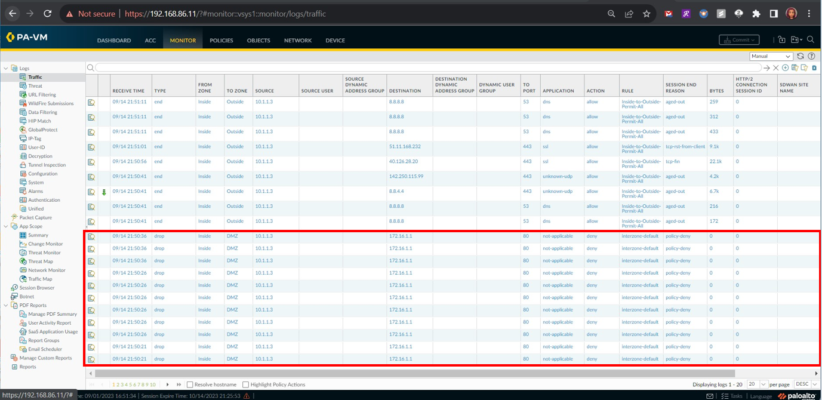
Task: Click the Save Filter icon
Action: 795,68
